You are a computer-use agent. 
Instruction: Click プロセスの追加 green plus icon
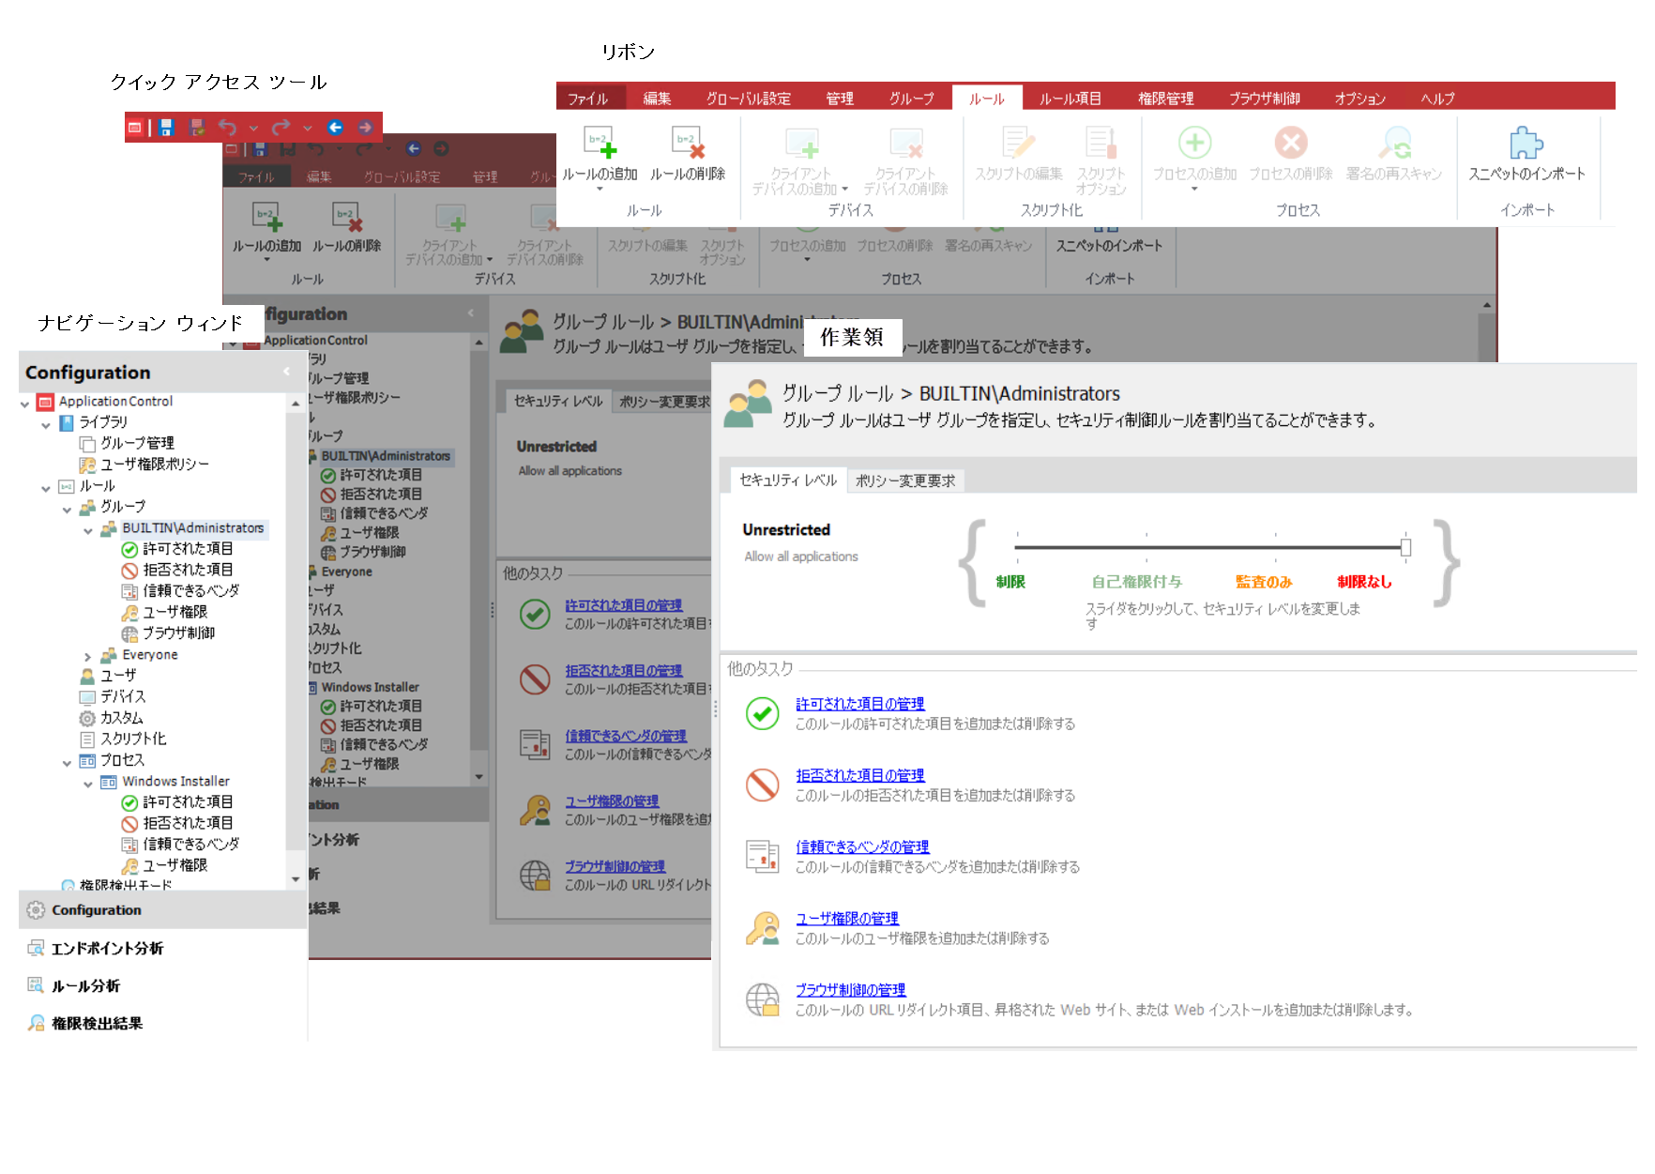[1194, 143]
